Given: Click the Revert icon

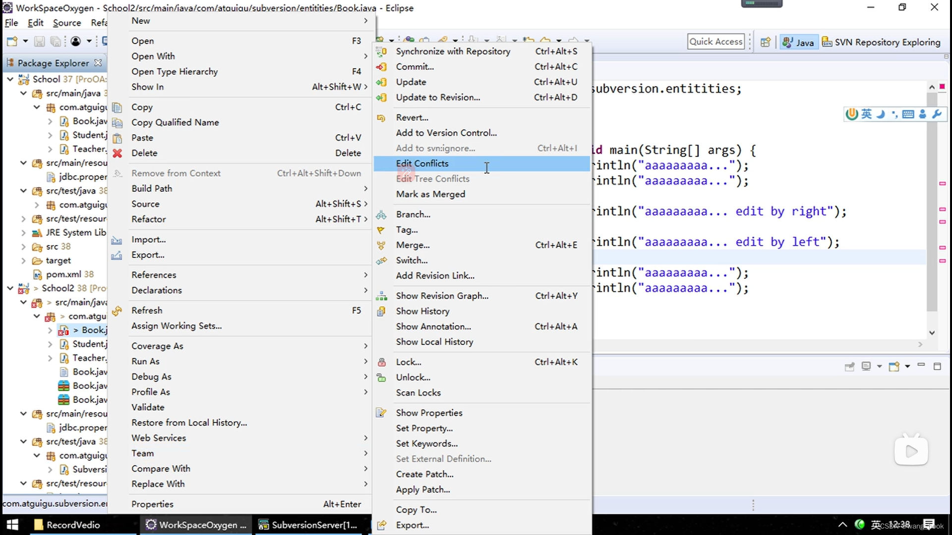Looking at the screenshot, I should 381,117.
